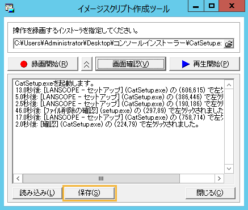Click the log scroll up arrow
Image resolution: width=248 pixels, height=210 pixels.
[229, 85]
